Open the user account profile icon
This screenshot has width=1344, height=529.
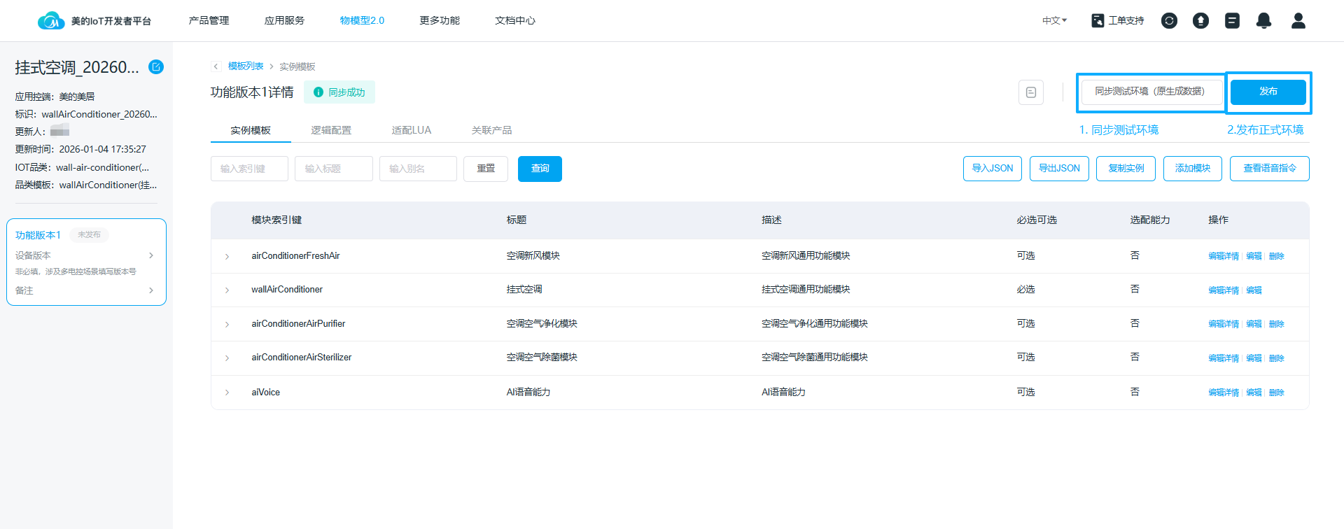(1298, 21)
